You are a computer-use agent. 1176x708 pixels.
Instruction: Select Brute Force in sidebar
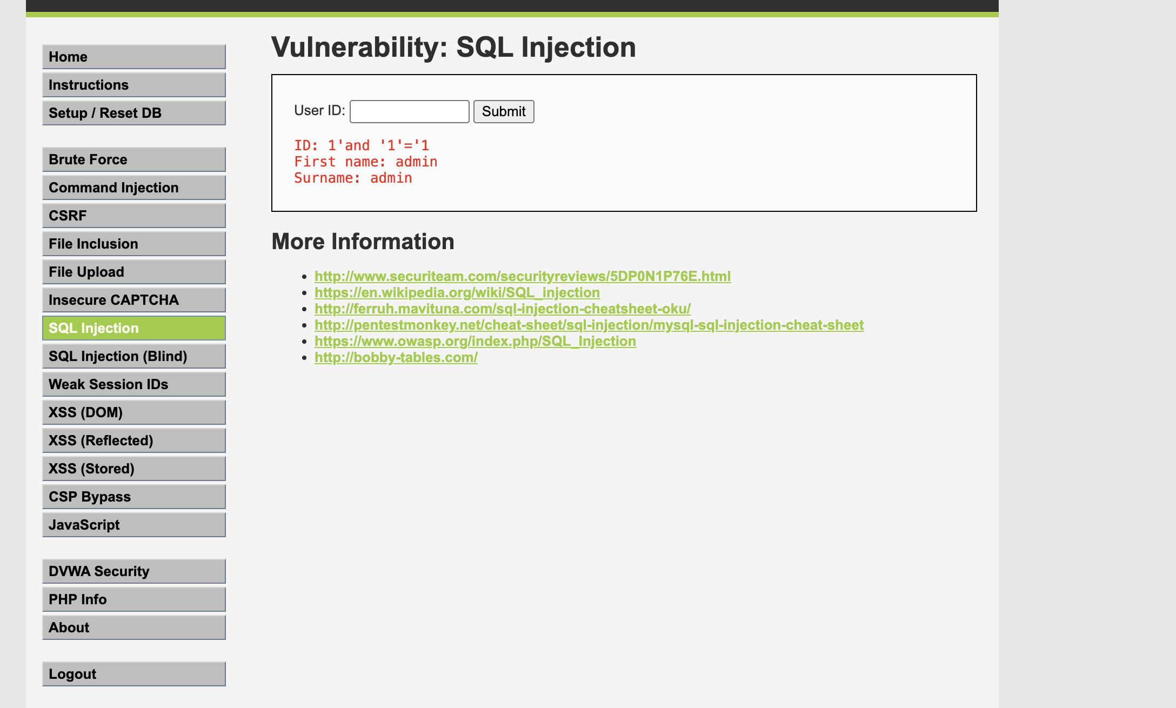point(133,159)
